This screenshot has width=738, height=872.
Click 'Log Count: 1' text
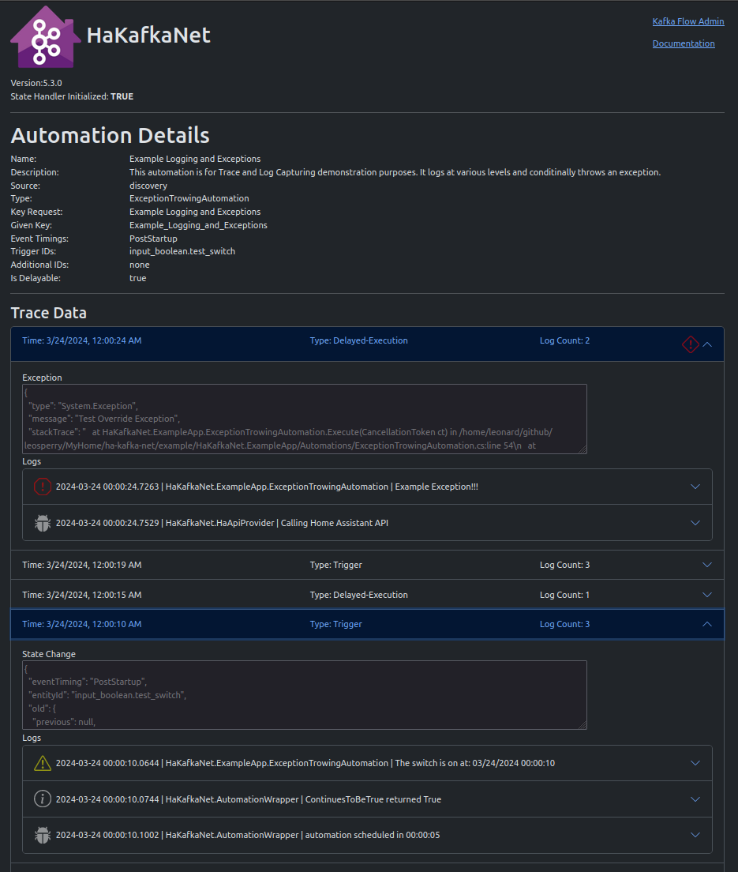(x=564, y=595)
